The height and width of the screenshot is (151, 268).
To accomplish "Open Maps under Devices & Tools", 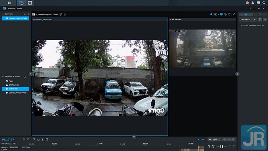I will click(11, 81).
